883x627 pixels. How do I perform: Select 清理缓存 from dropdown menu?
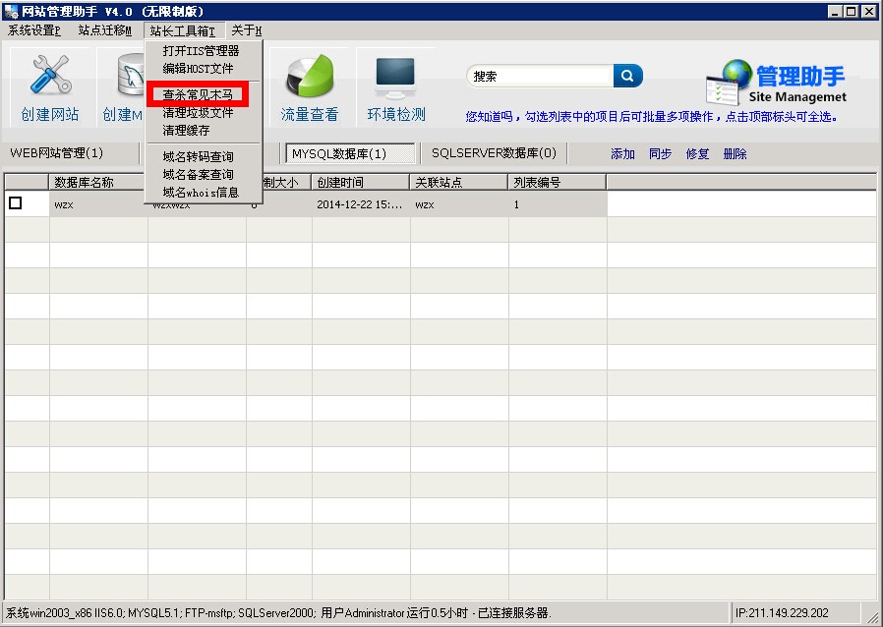point(186,130)
